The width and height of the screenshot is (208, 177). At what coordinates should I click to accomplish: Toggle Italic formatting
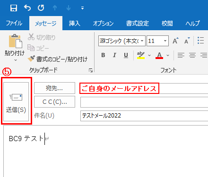(114, 55)
